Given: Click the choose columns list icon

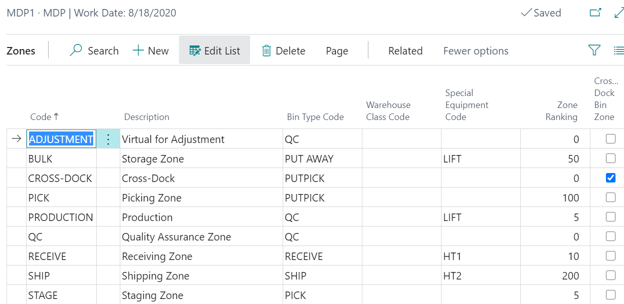Looking at the screenshot, I should tap(618, 50).
